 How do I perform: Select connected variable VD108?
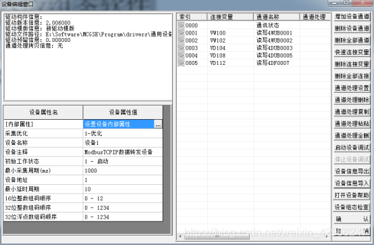(x=217, y=55)
